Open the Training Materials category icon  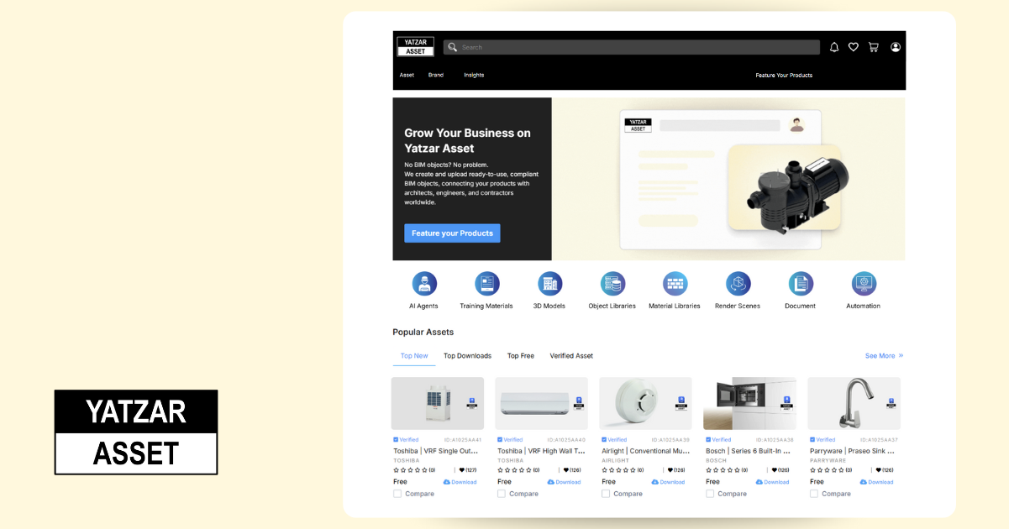pyautogui.click(x=486, y=284)
